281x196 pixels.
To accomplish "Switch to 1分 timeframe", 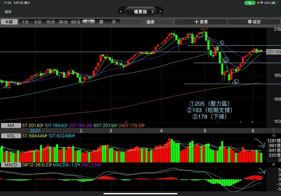I will 25,22.
